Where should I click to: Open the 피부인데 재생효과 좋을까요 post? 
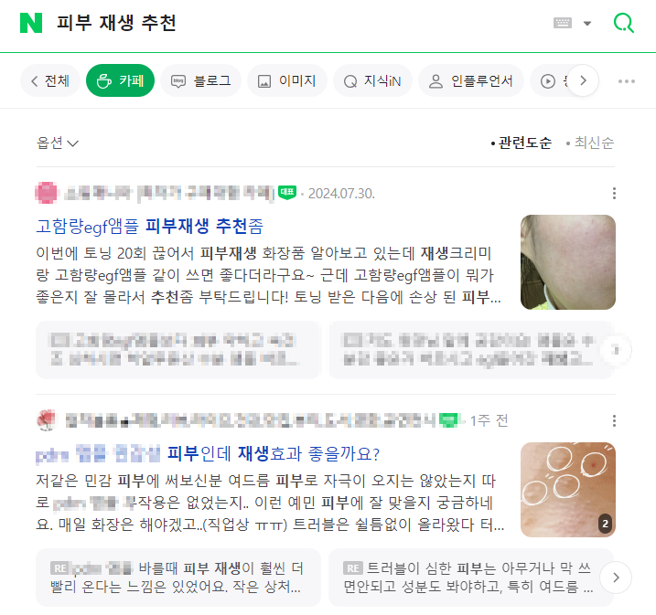[208, 454]
